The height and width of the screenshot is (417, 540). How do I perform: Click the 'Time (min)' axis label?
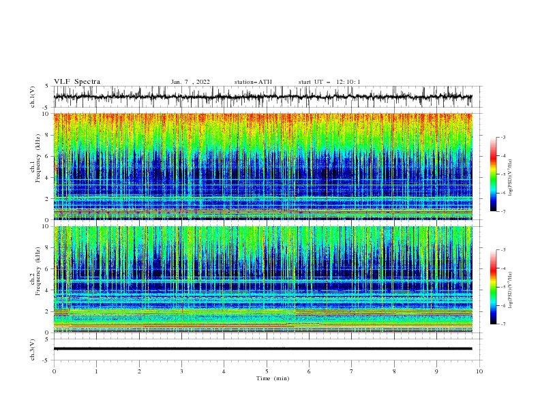pyautogui.click(x=273, y=378)
